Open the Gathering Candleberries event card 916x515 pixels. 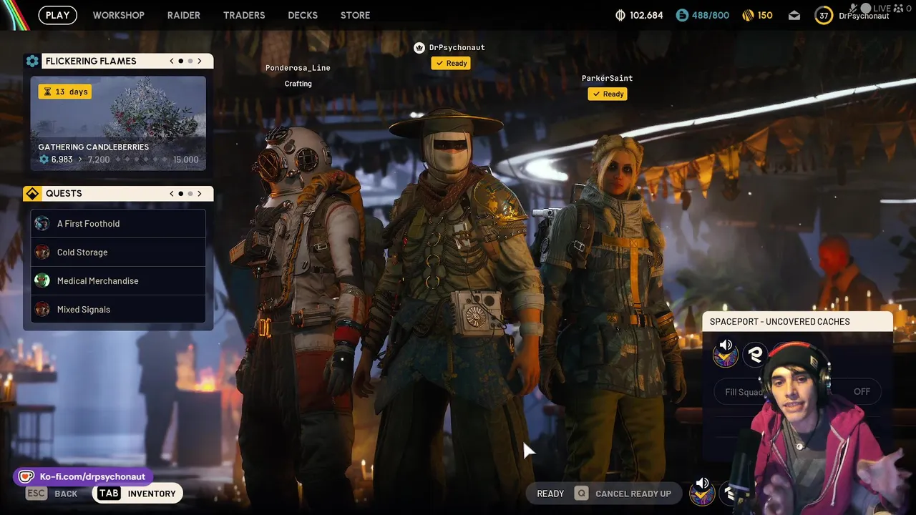point(118,123)
